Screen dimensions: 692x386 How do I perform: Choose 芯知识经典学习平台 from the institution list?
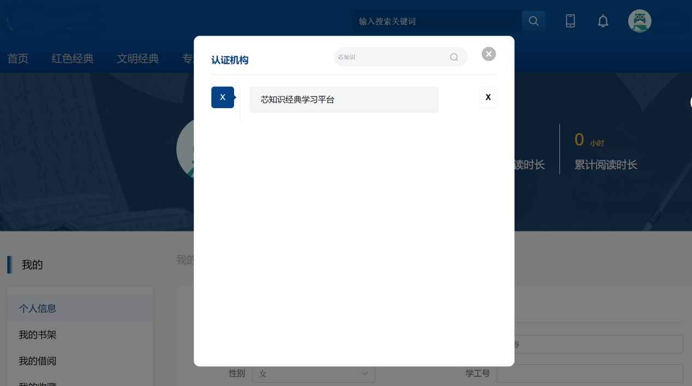(343, 100)
